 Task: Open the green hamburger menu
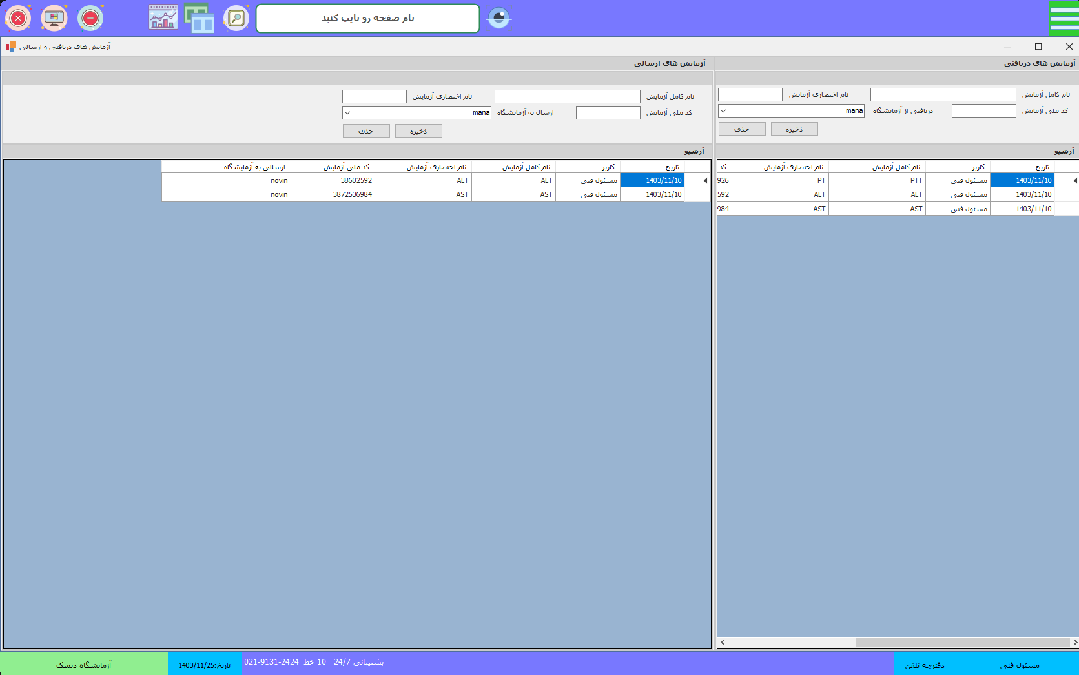click(x=1064, y=18)
